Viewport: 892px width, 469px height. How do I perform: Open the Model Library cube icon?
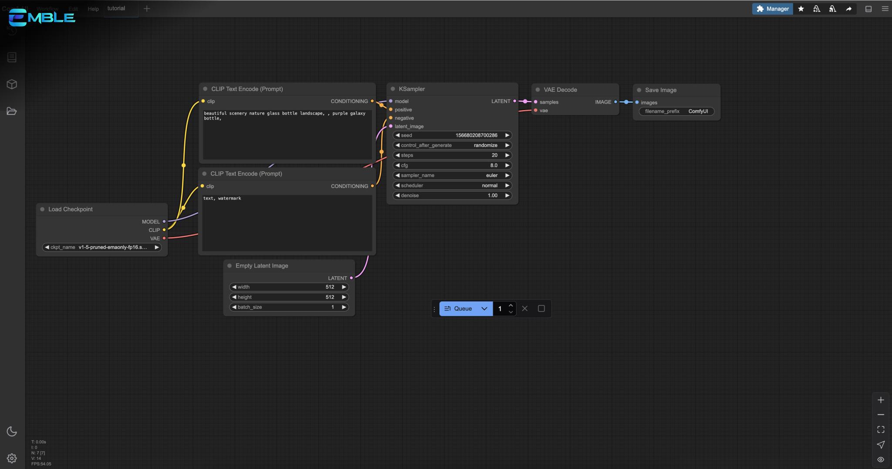coord(12,84)
